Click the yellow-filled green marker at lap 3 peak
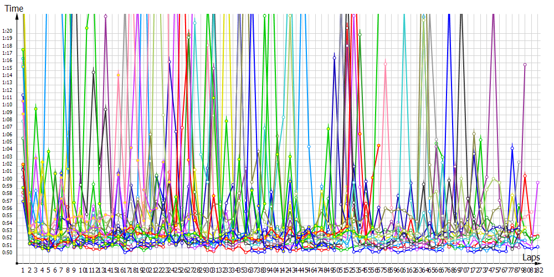The width and height of the screenshot is (554, 277). tap(36, 109)
